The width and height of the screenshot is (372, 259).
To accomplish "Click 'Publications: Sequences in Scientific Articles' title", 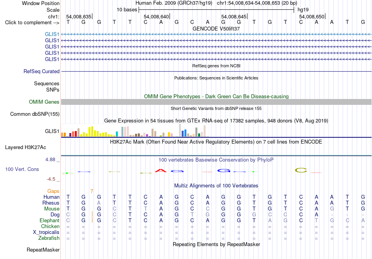I will [216, 78].
